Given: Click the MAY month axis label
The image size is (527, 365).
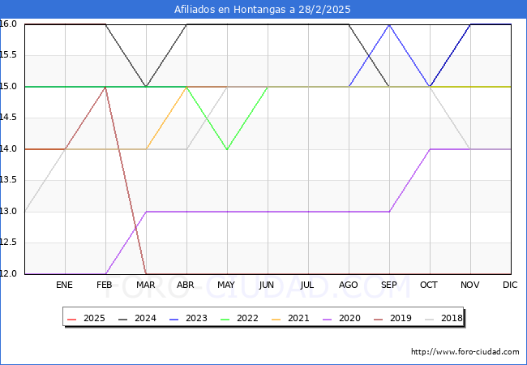Looking at the screenshot, I should pos(226,285).
